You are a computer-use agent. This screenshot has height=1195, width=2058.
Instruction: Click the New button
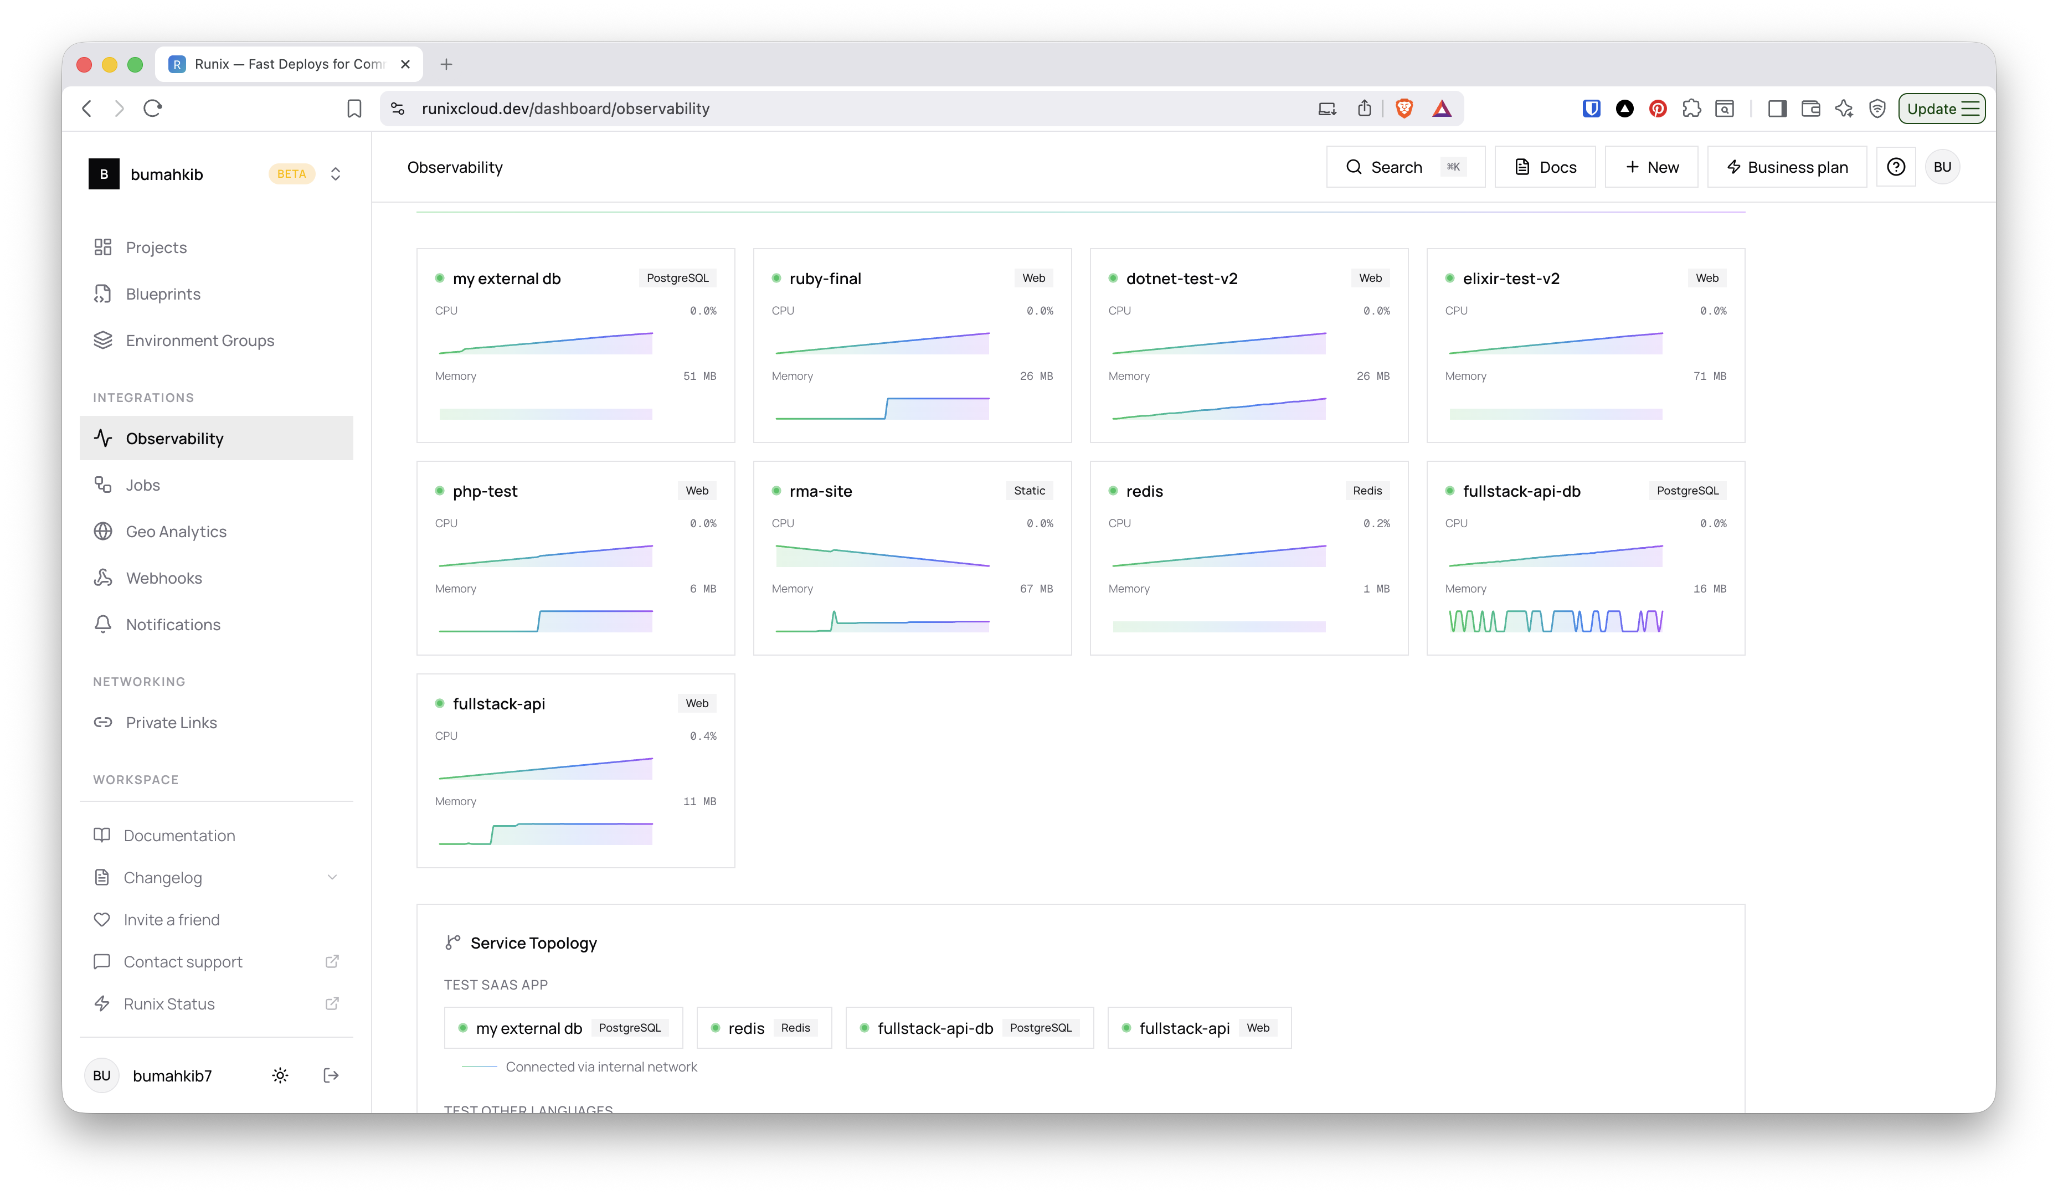tap(1651, 167)
